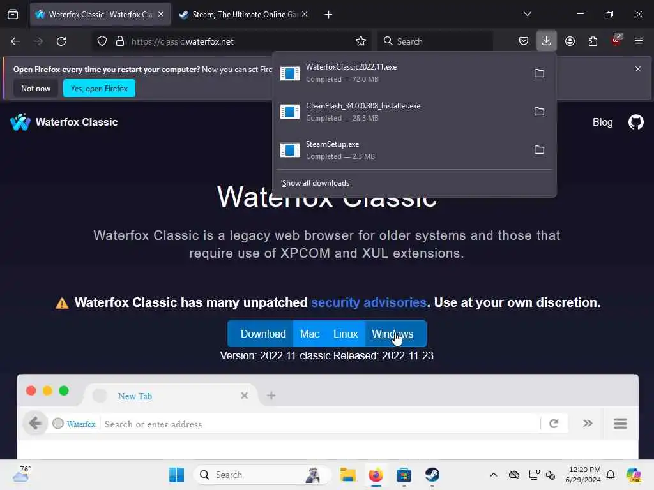The image size is (654, 490).
Task: Follow the security advisories link
Action: coord(369,302)
